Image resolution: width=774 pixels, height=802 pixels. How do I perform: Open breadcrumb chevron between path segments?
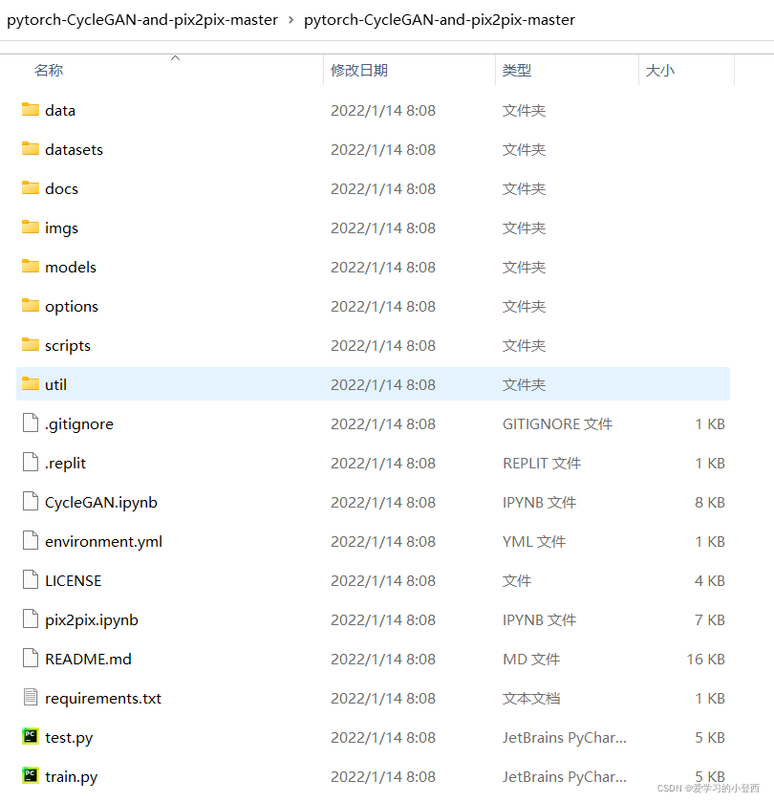click(290, 20)
